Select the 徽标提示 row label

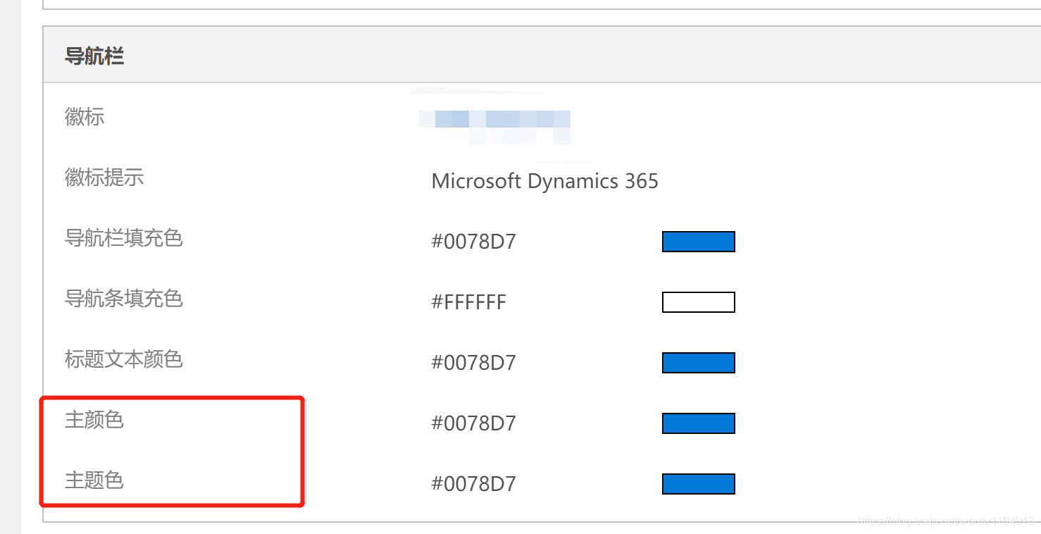click(104, 178)
